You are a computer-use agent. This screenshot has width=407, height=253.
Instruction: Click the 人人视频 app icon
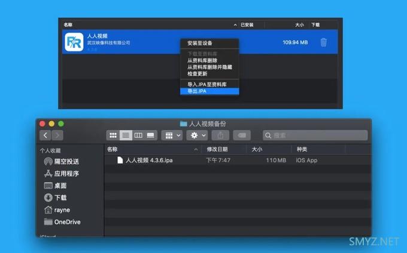click(74, 42)
